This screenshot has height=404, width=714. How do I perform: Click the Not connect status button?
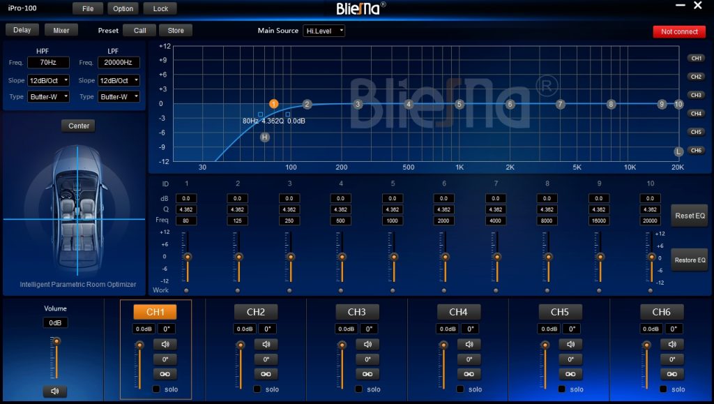pyautogui.click(x=679, y=31)
